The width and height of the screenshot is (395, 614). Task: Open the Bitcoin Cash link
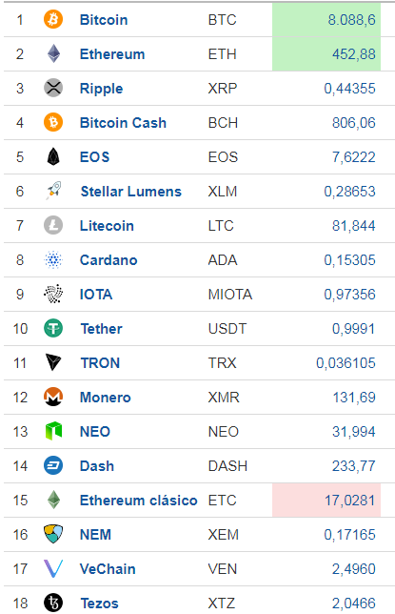pyautogui.click(x=123, y=123)
